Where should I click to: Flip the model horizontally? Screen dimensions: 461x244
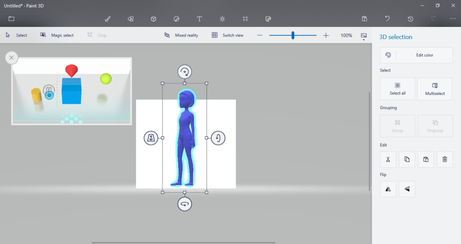[x=388, y=189]
